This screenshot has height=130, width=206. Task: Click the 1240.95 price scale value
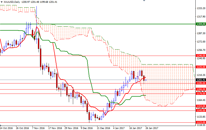point(201,58)
